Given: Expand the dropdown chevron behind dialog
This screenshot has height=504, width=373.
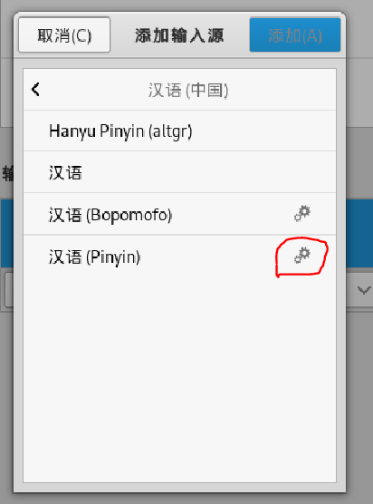Looking at the screenshot, I should point(364,291).
